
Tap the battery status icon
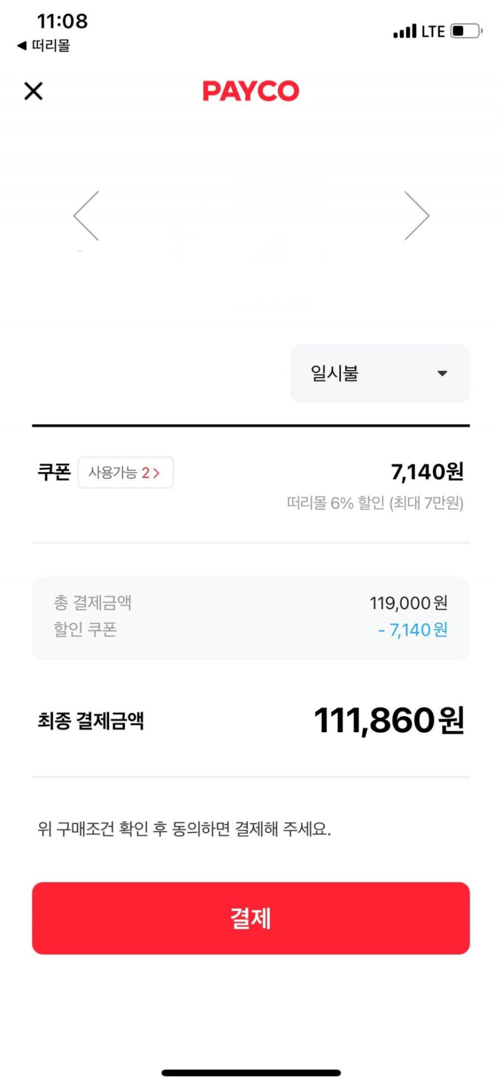pos(467,31)
